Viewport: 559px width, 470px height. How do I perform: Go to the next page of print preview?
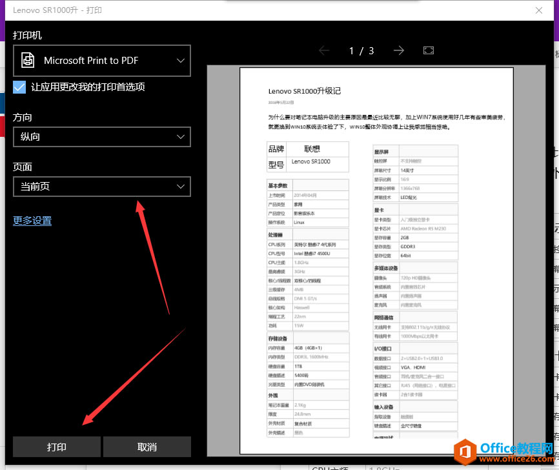click(x=398, y=50)
